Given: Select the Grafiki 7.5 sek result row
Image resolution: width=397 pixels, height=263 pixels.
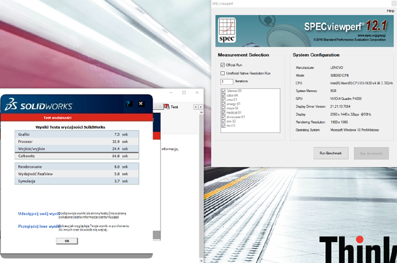Looking at the screenshot, I should (77, 134).
